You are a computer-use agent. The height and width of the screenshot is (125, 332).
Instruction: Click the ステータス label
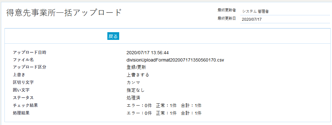click(x=23, y=98)
